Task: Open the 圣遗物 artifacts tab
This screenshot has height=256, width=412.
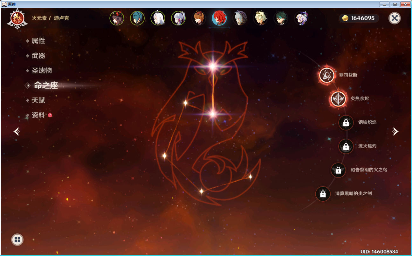Action: pos(41,71)
